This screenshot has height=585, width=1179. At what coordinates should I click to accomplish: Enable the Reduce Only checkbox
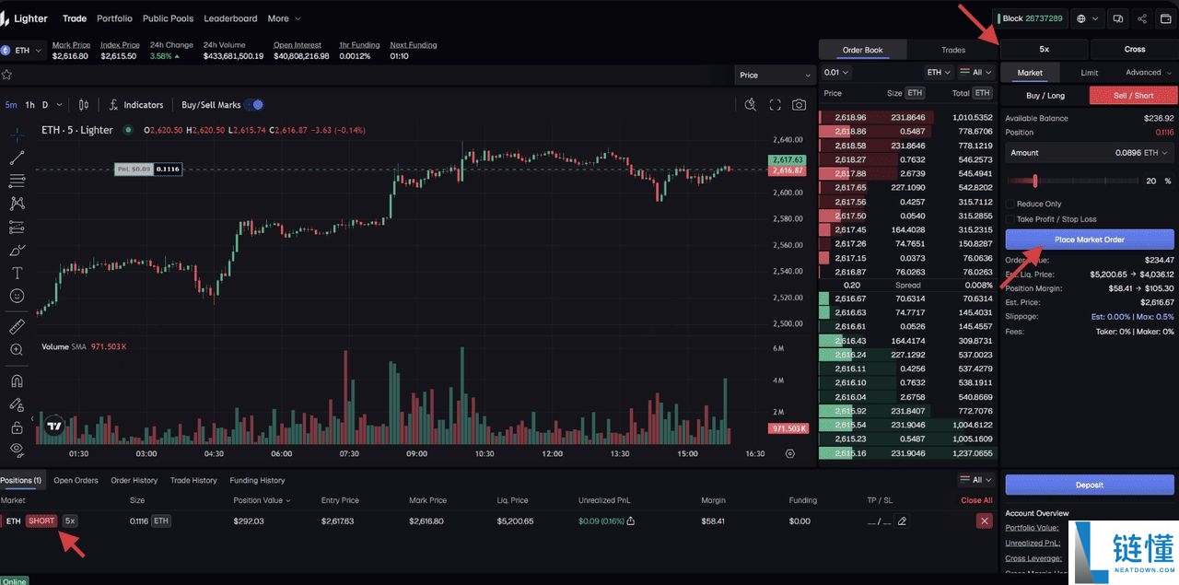tap(1010, 204)
